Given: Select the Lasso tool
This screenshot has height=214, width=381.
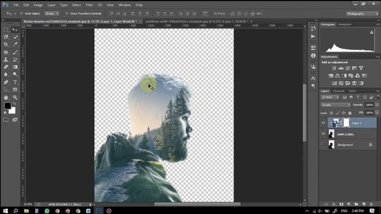Looking at the screenshot, I should (6, 37).
